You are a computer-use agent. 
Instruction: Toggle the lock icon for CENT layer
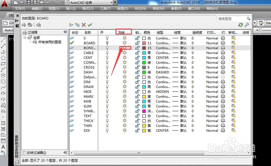pyautogui.click(x=137, y=58)
